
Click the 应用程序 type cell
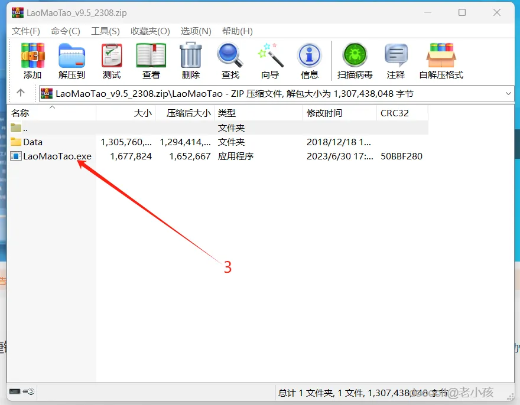(235, 156)
